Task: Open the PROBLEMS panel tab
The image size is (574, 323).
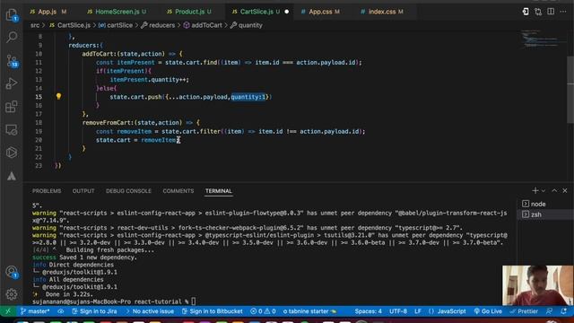Action: 47,191
